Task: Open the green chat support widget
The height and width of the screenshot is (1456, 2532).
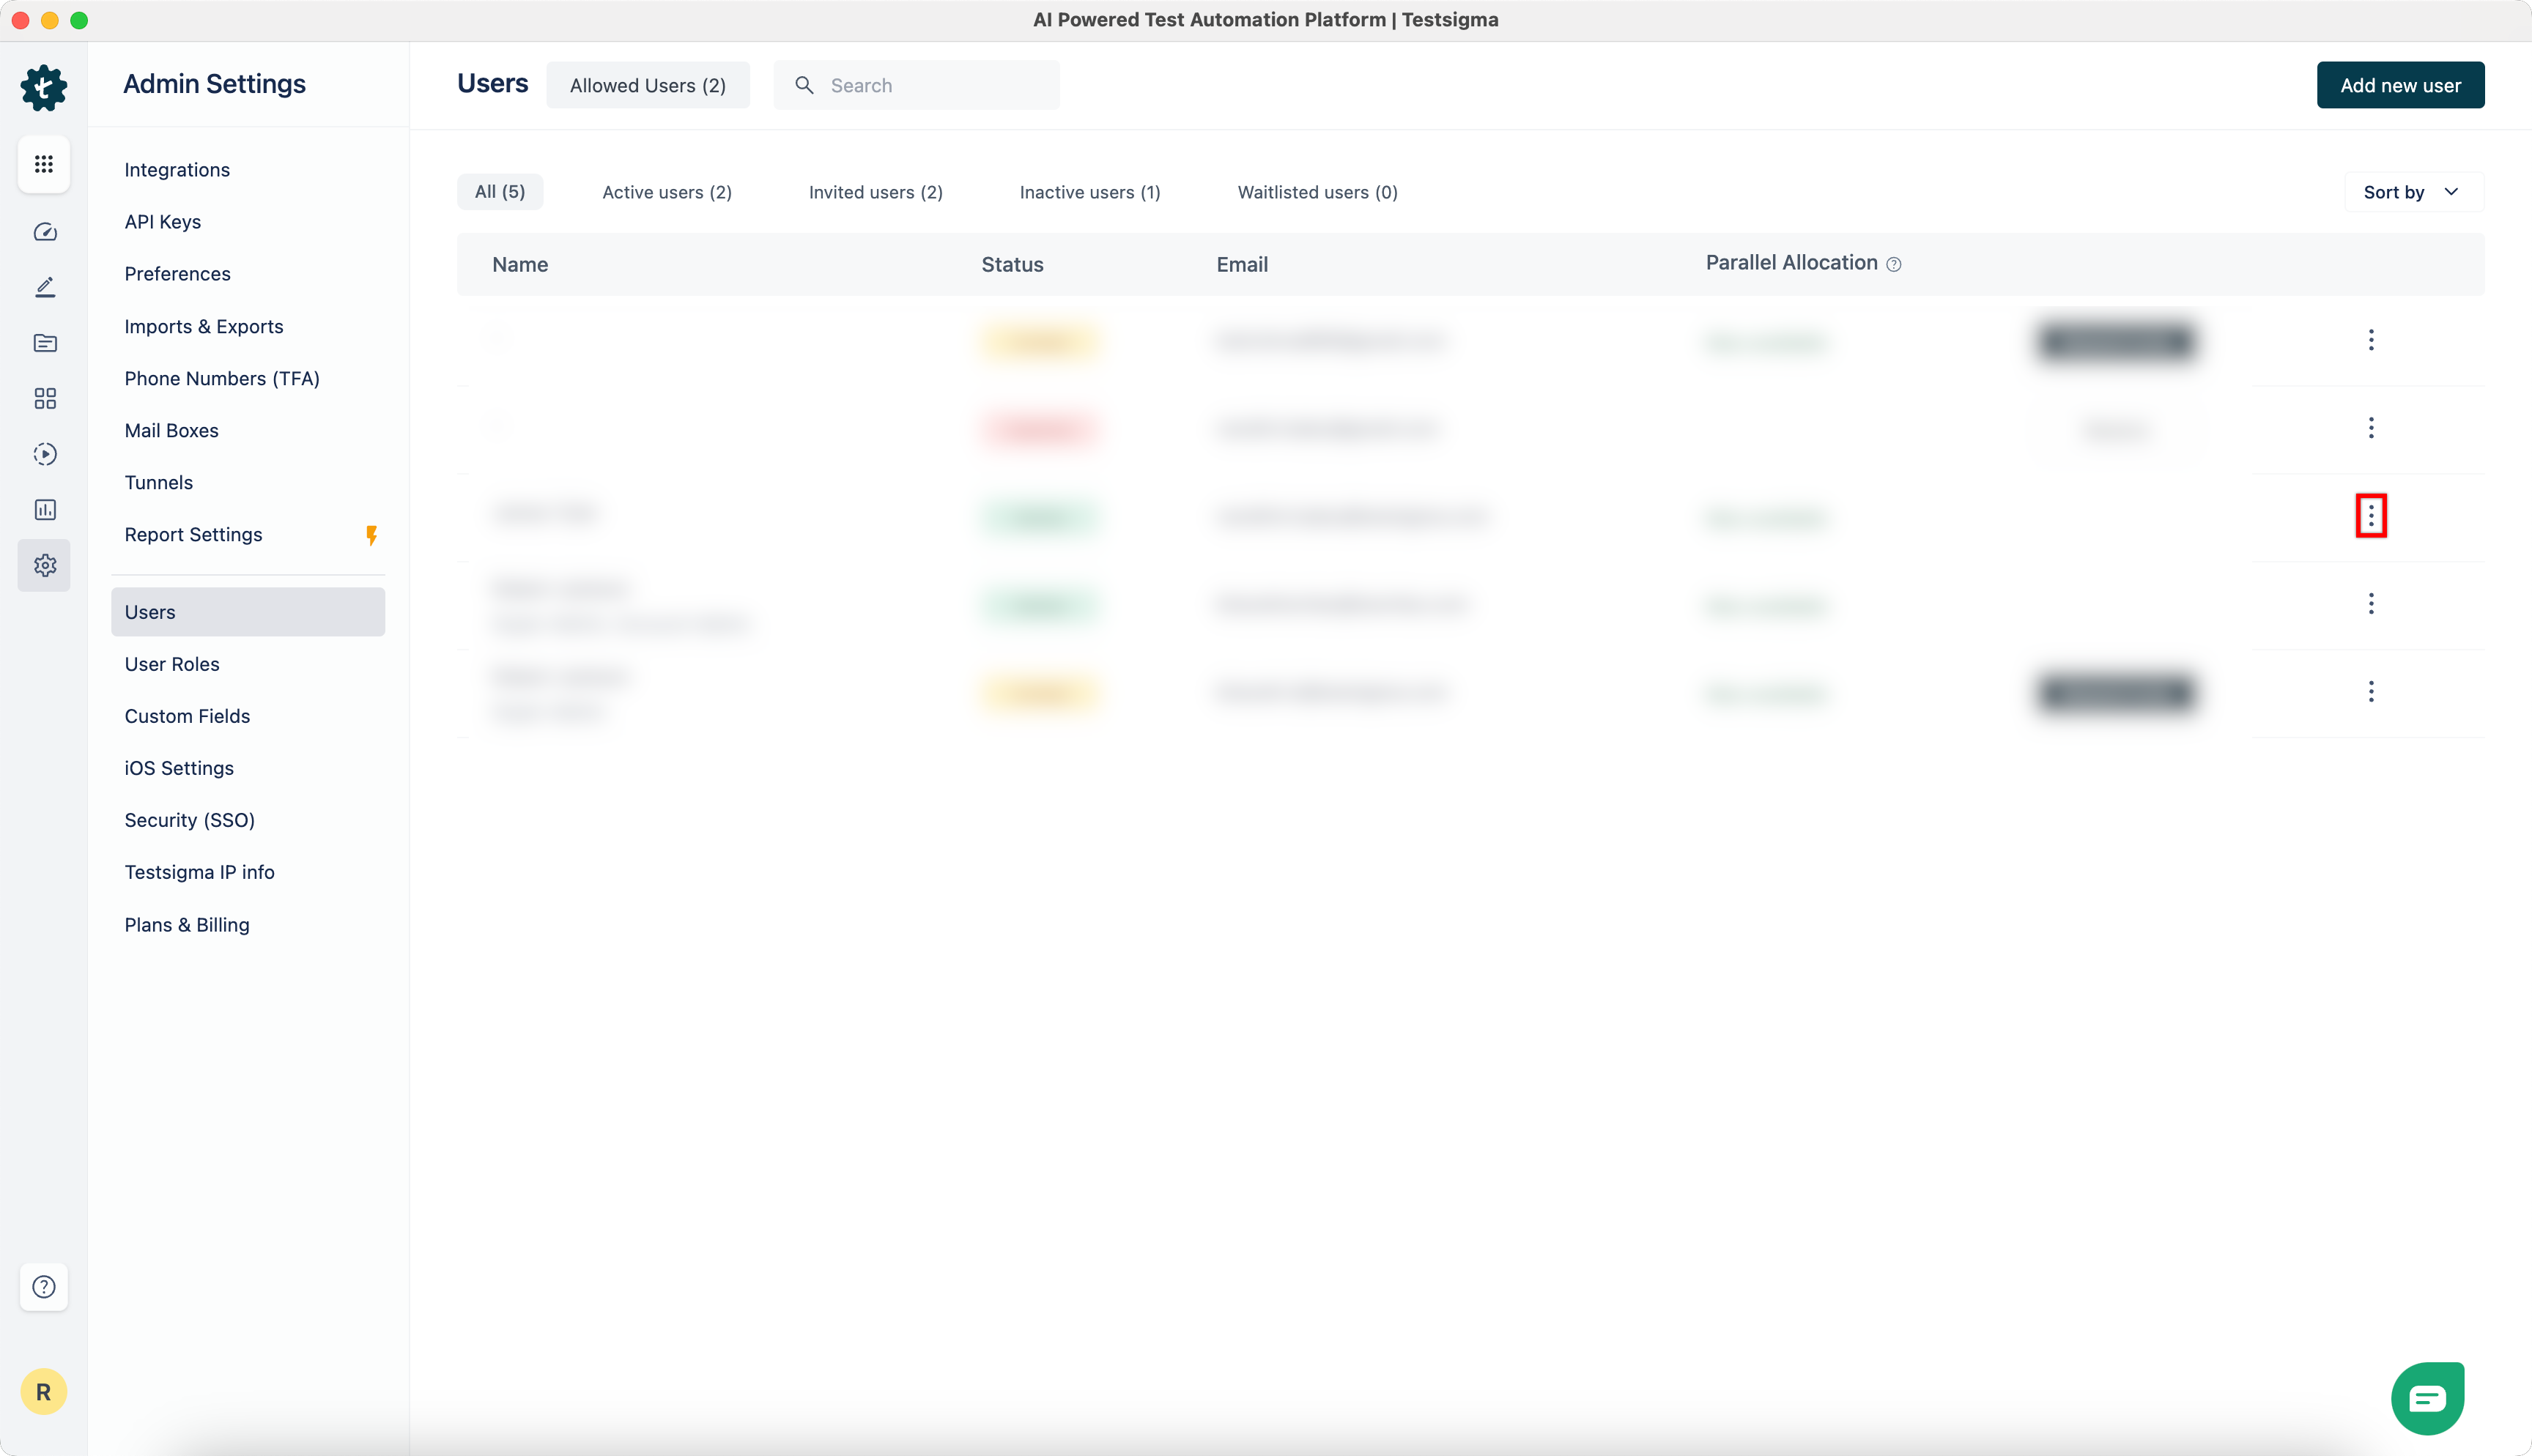Action: pyautogui.click(x=2428, y=1398)
